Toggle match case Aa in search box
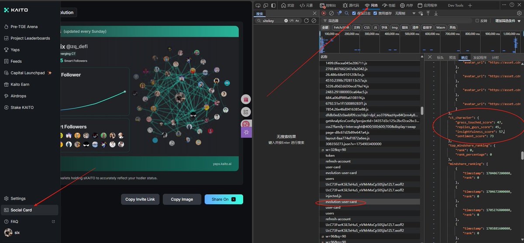Screen dimensions: 524x243 pos(297,21)
